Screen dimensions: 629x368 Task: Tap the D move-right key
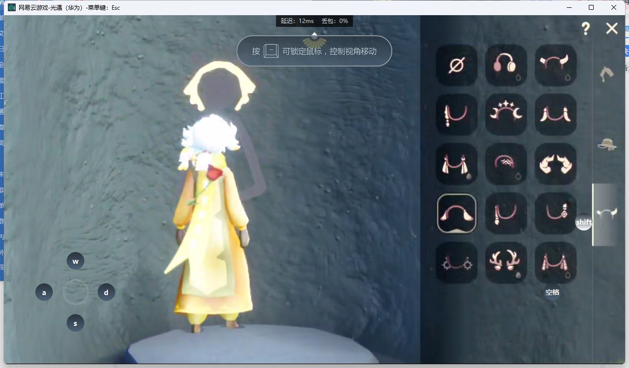106,292
